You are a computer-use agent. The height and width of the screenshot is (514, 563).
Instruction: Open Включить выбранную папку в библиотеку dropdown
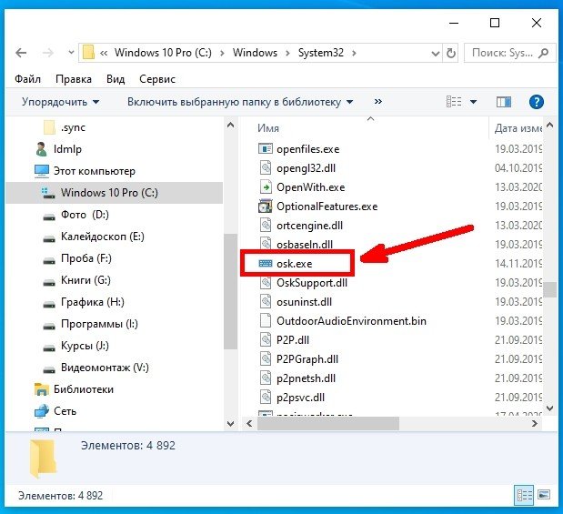click(x=240, y=102)
